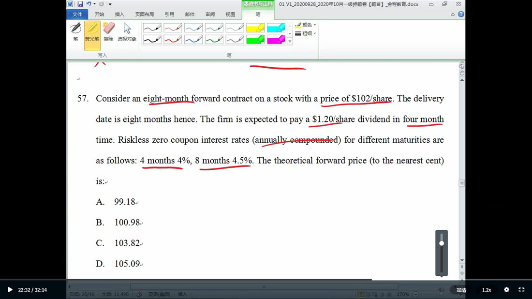Pick the thick green pen style
Viewport: 532px width, 299px height.
pyautogui.click(x=214, y=40)
